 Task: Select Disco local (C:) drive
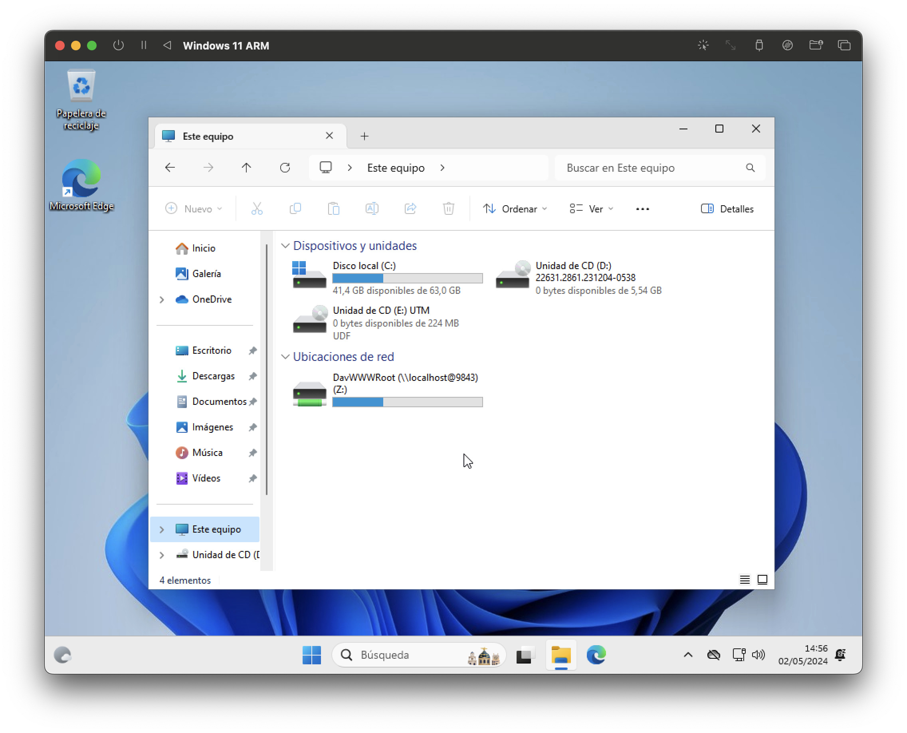387,278
